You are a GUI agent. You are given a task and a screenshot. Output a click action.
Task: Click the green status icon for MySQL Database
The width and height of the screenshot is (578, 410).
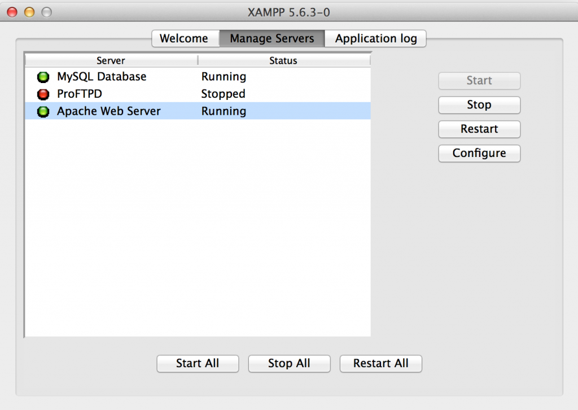tap(43, 77)
